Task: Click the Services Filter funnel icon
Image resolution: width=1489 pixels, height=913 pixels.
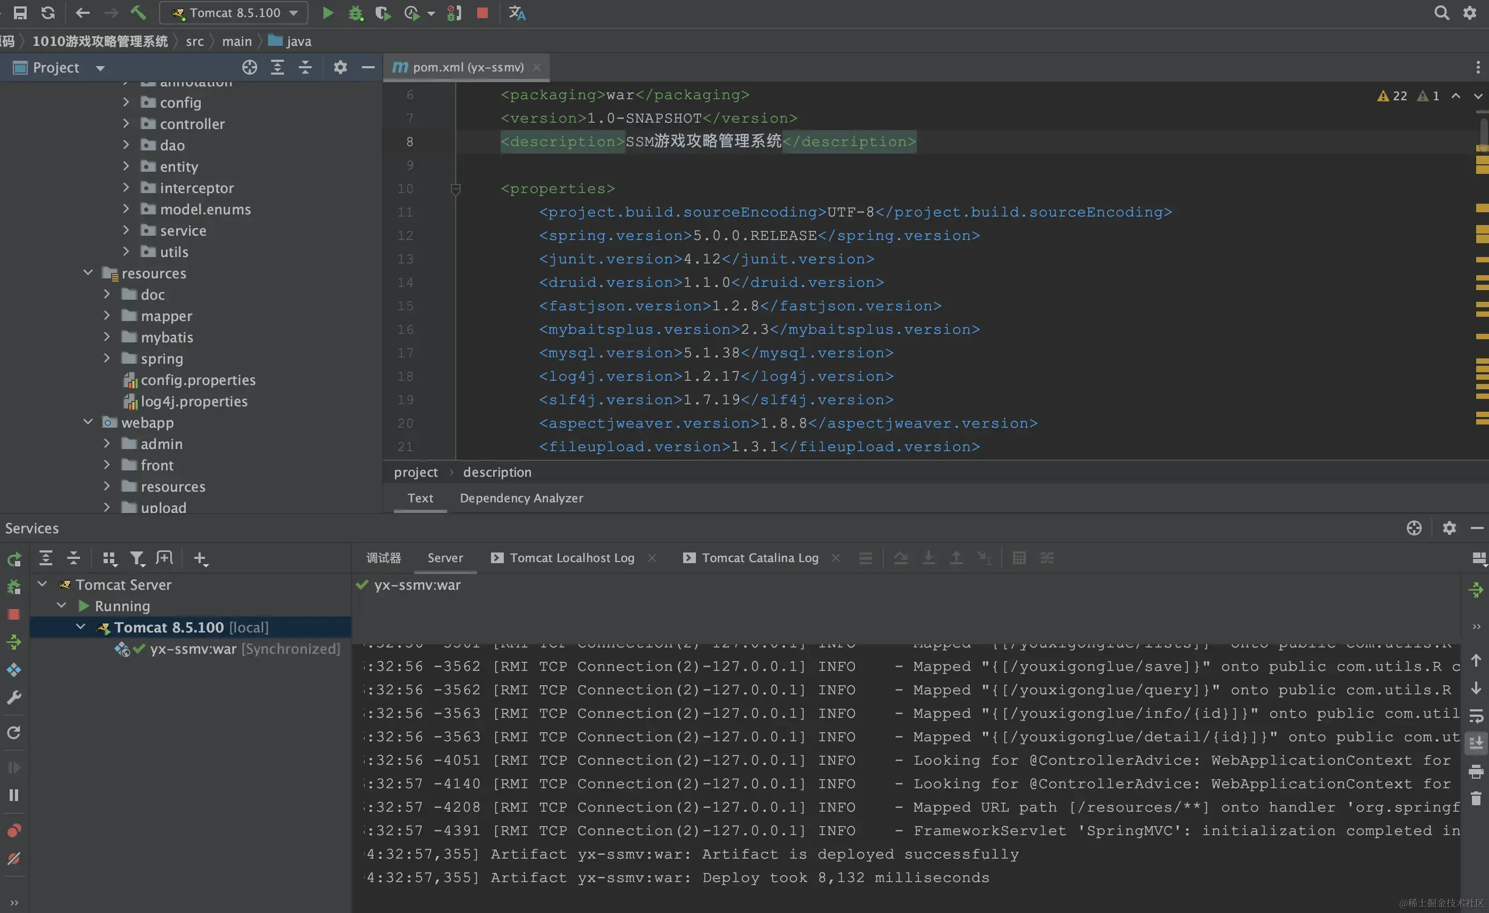Action: click(137, 558)
